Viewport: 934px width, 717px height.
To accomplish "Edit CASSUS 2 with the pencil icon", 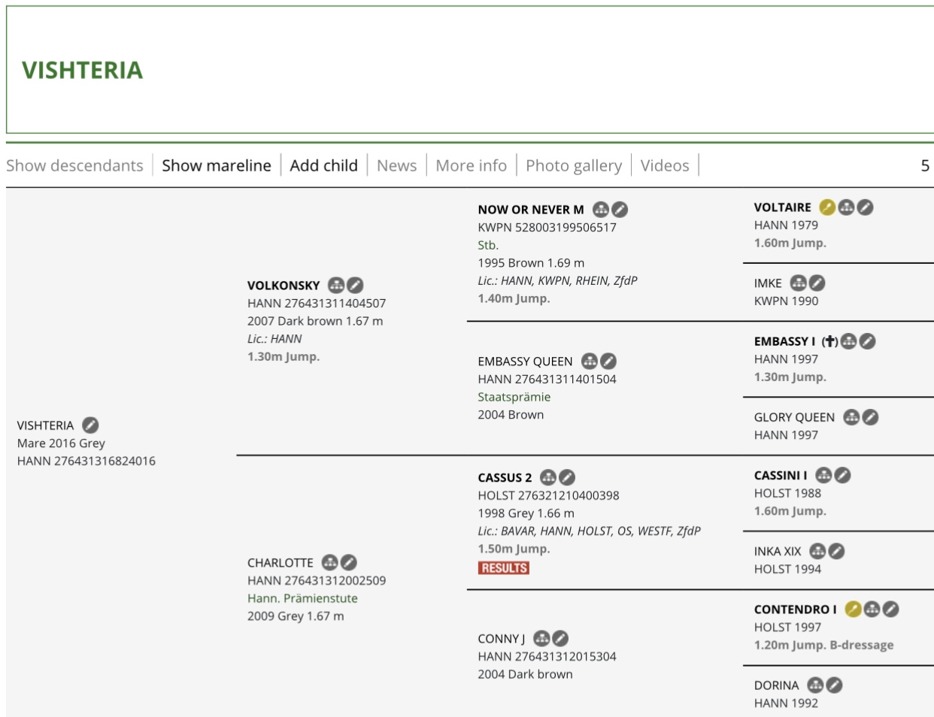I will [x=567, y=477].
